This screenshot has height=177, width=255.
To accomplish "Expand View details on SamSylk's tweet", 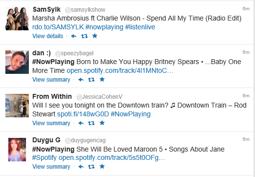I will 48,36.
